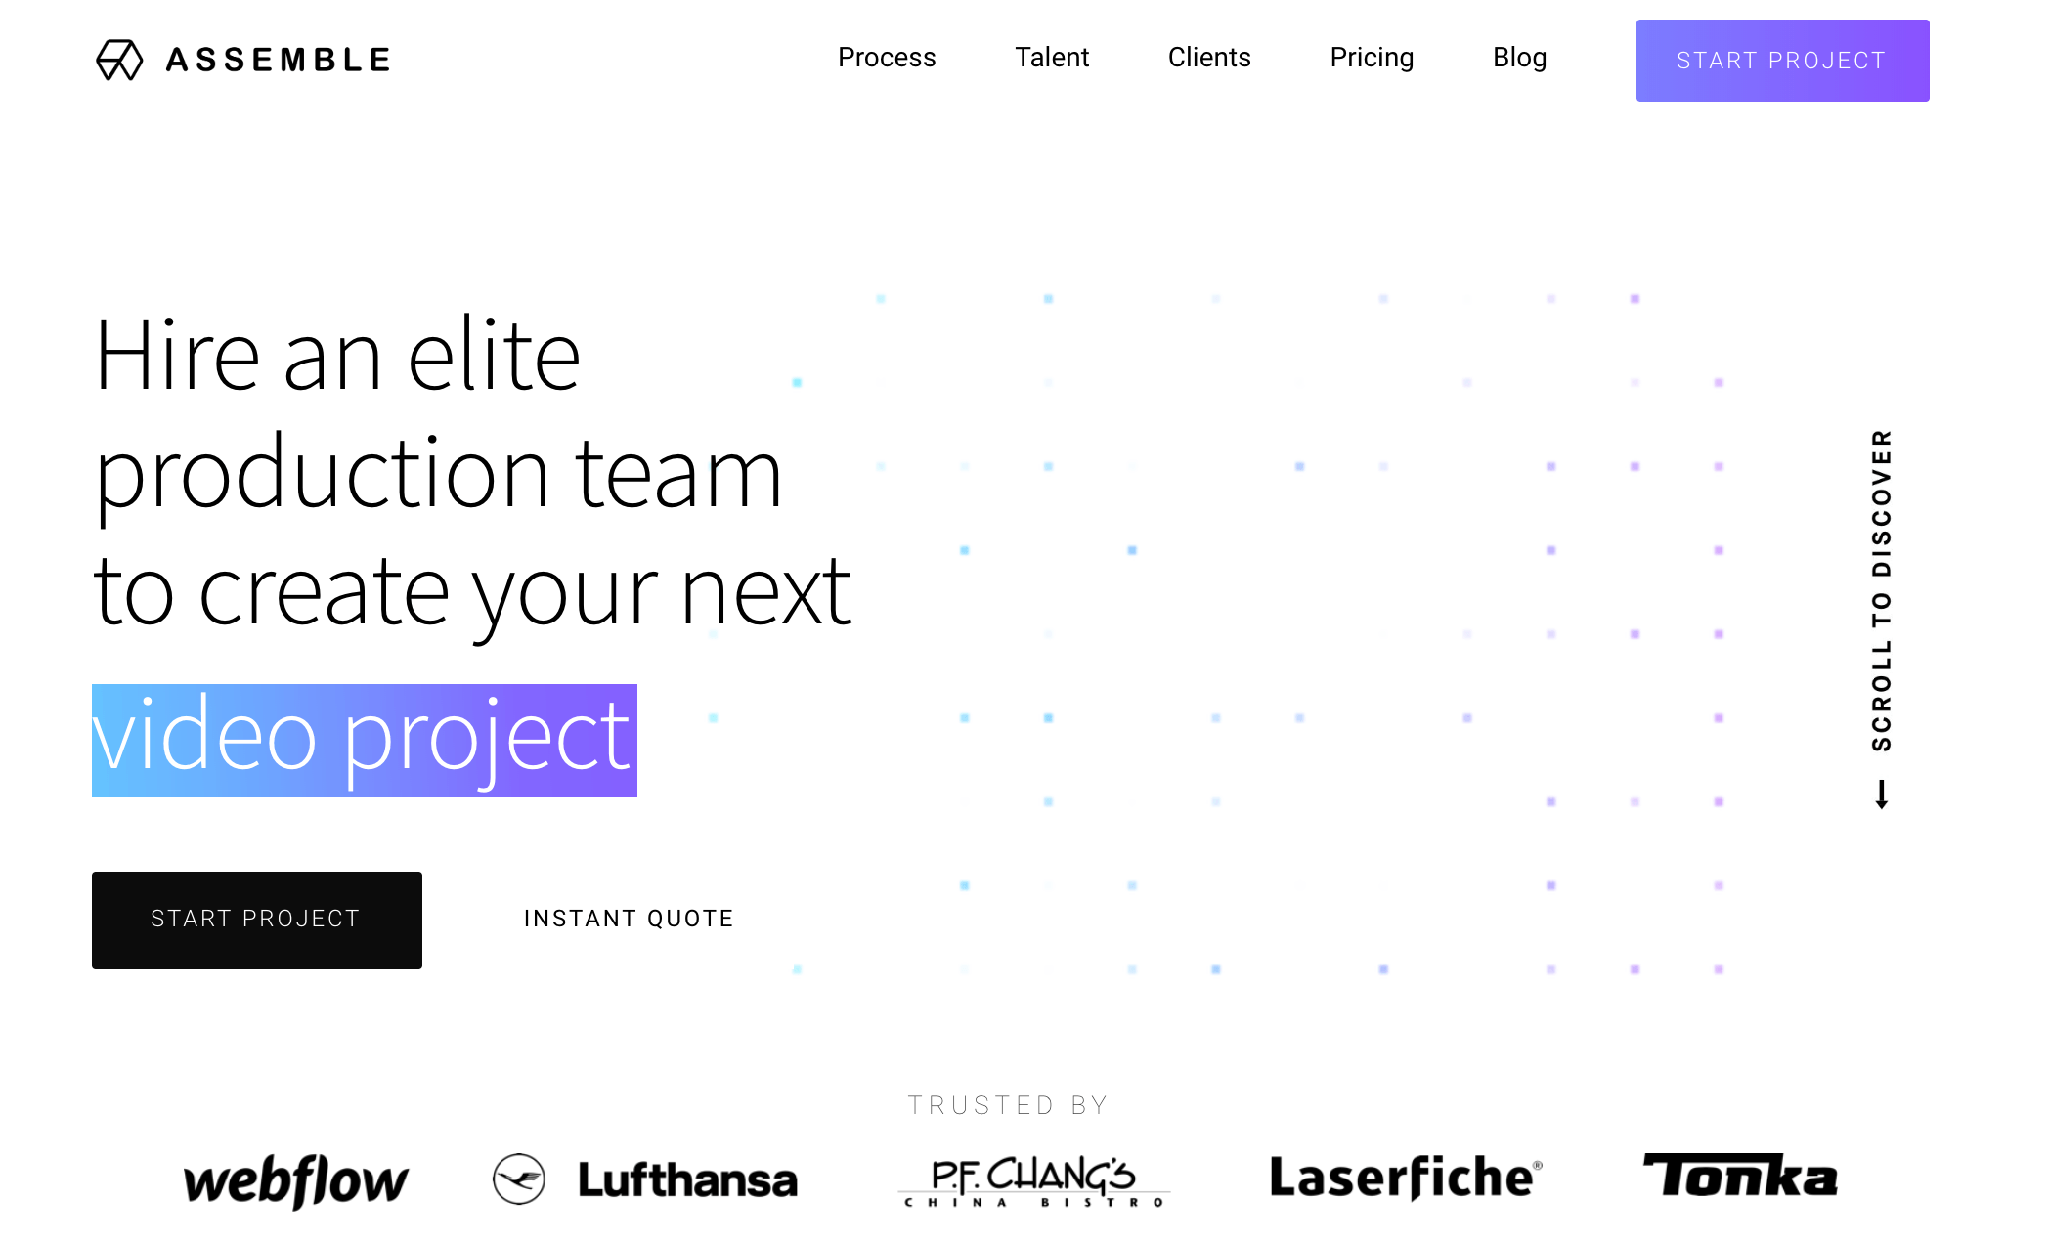Click the Clients menu item

(1209, 57)
